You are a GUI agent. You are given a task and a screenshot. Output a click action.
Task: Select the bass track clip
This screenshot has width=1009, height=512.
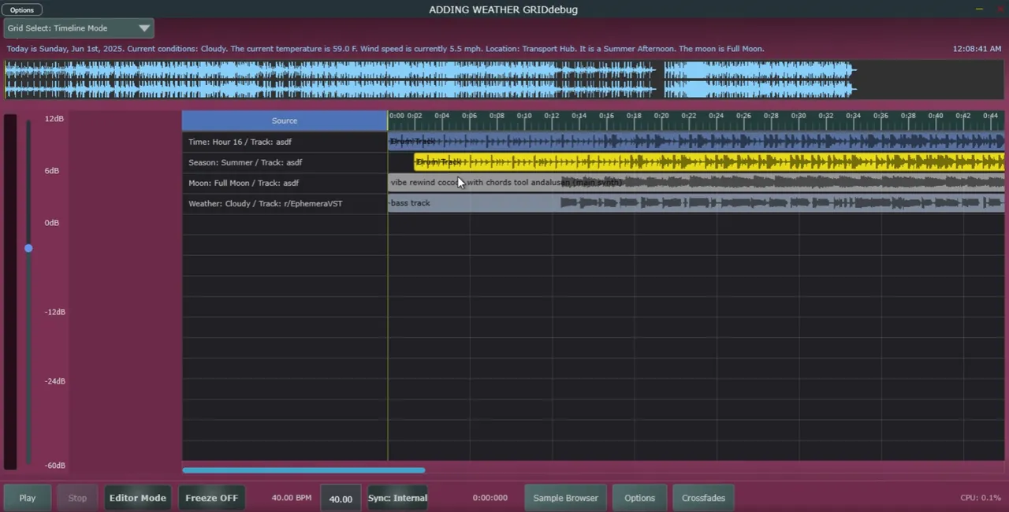point(709,203)
